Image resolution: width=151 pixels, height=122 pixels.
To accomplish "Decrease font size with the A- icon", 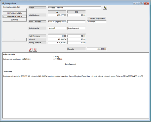I will coord(35,50).
